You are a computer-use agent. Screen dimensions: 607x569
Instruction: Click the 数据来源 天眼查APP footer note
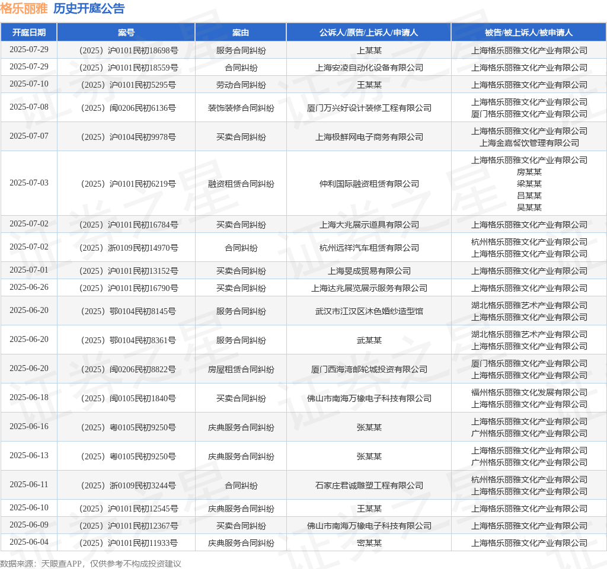[91, 564]
